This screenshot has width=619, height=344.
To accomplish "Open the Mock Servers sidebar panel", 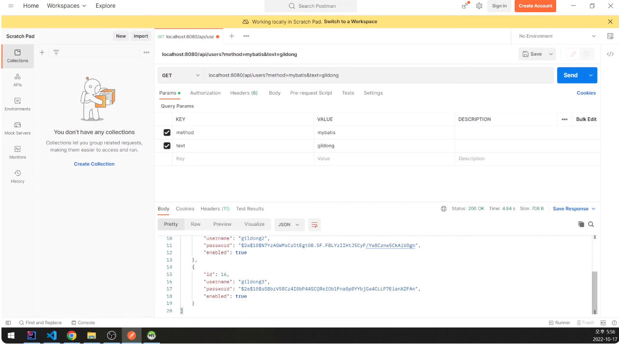I will [18, 128].
